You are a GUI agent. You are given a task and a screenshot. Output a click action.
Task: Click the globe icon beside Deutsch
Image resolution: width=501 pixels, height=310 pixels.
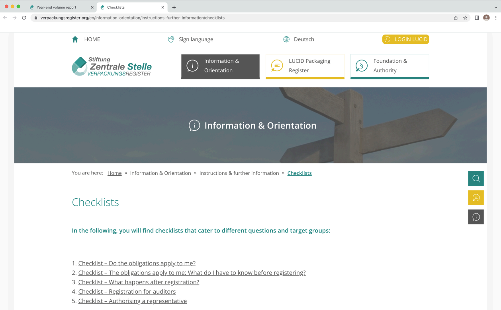coord(286,39)
